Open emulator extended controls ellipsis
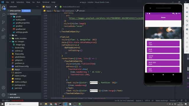 tap(187, 51)
